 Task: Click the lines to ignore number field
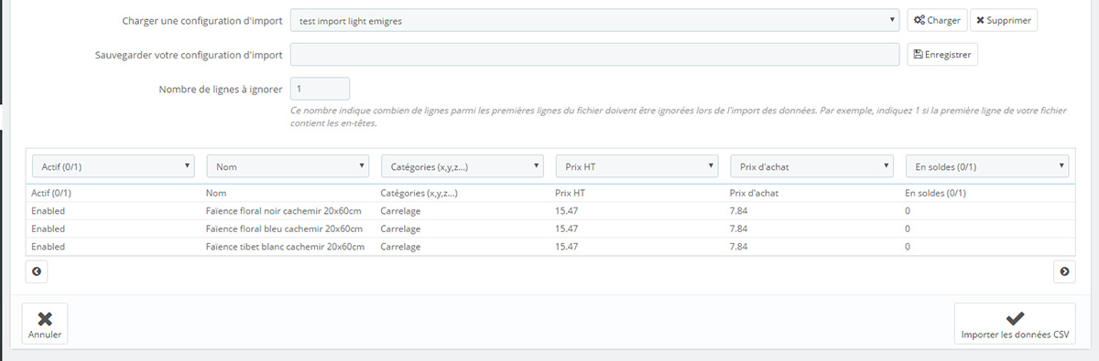(320, 89)
